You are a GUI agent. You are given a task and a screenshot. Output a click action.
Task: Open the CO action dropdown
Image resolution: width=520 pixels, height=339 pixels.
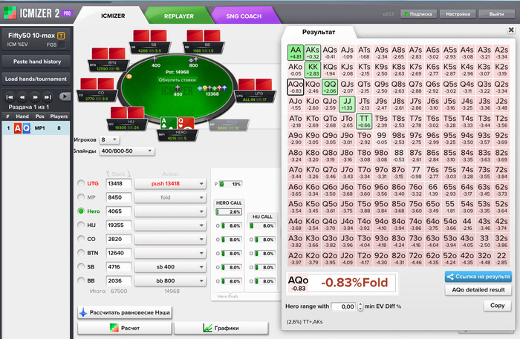click(x=170, y=239)
